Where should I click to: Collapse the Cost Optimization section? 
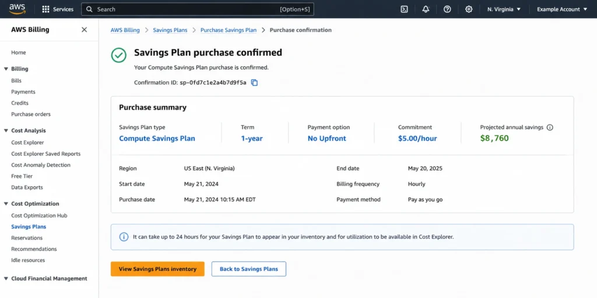6,204
